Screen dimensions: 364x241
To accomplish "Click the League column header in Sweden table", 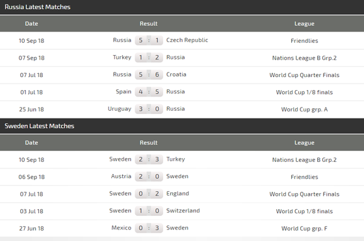I will tap(304, 143).
